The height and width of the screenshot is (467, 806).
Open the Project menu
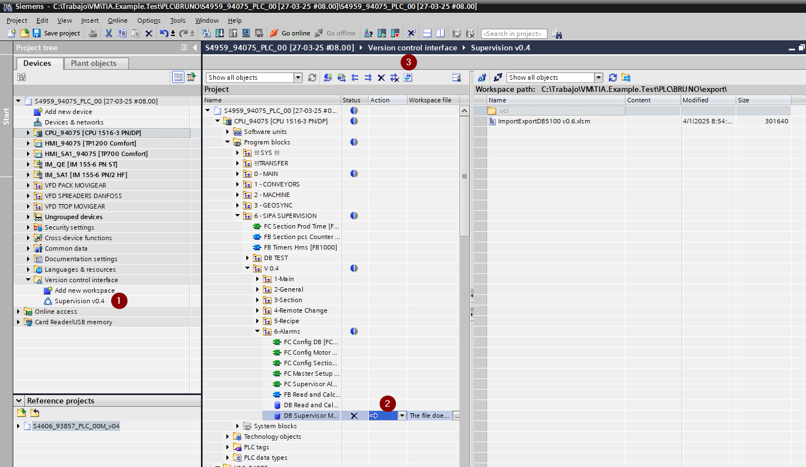point(17,20)
